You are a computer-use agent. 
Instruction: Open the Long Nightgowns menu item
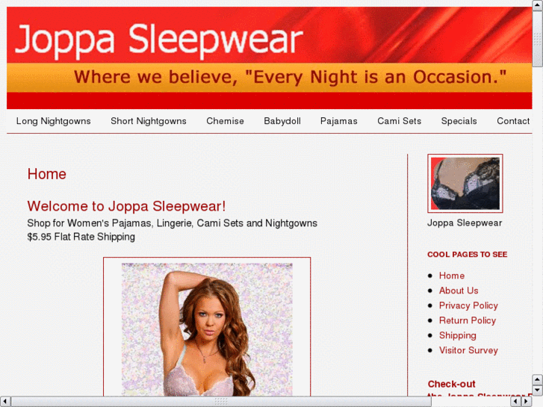pos(53,121)
